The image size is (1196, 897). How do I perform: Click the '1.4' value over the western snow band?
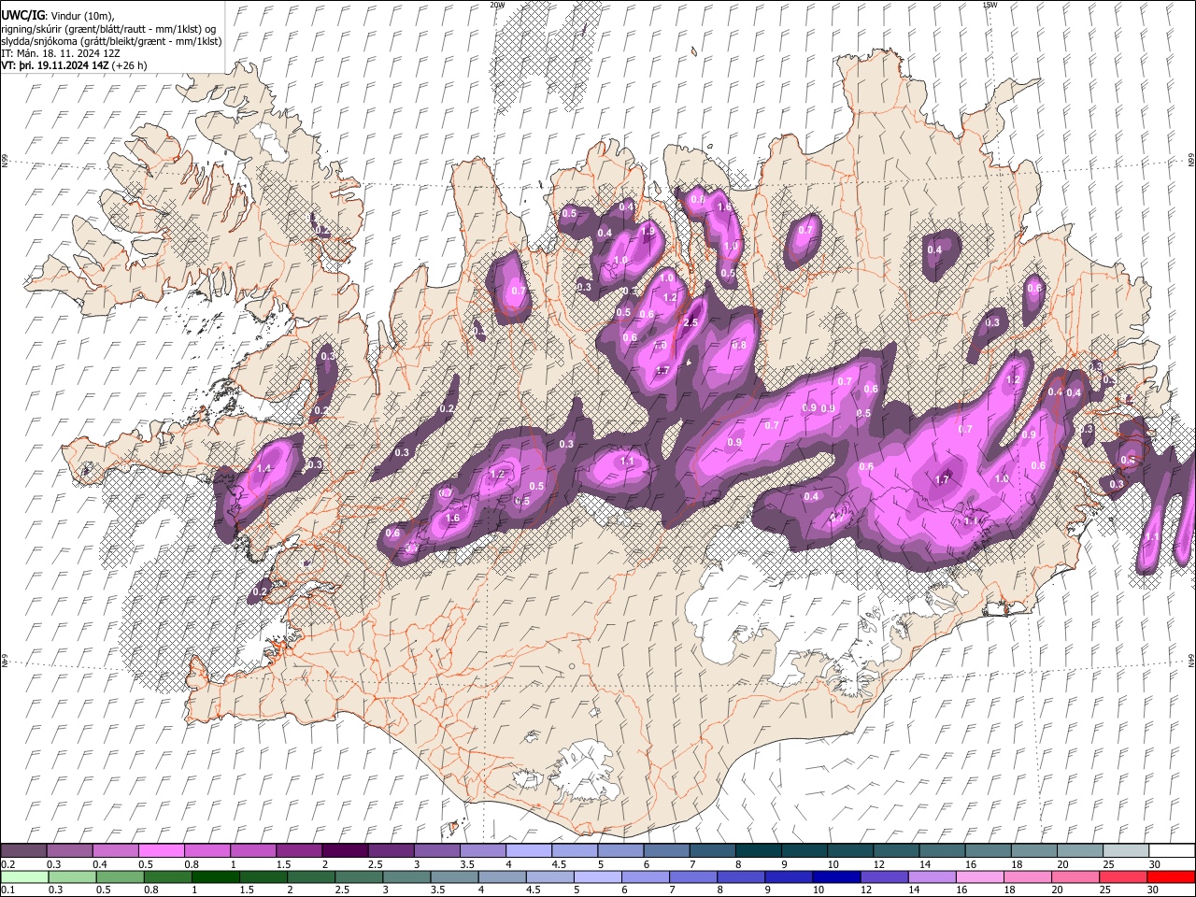point(263,469)
